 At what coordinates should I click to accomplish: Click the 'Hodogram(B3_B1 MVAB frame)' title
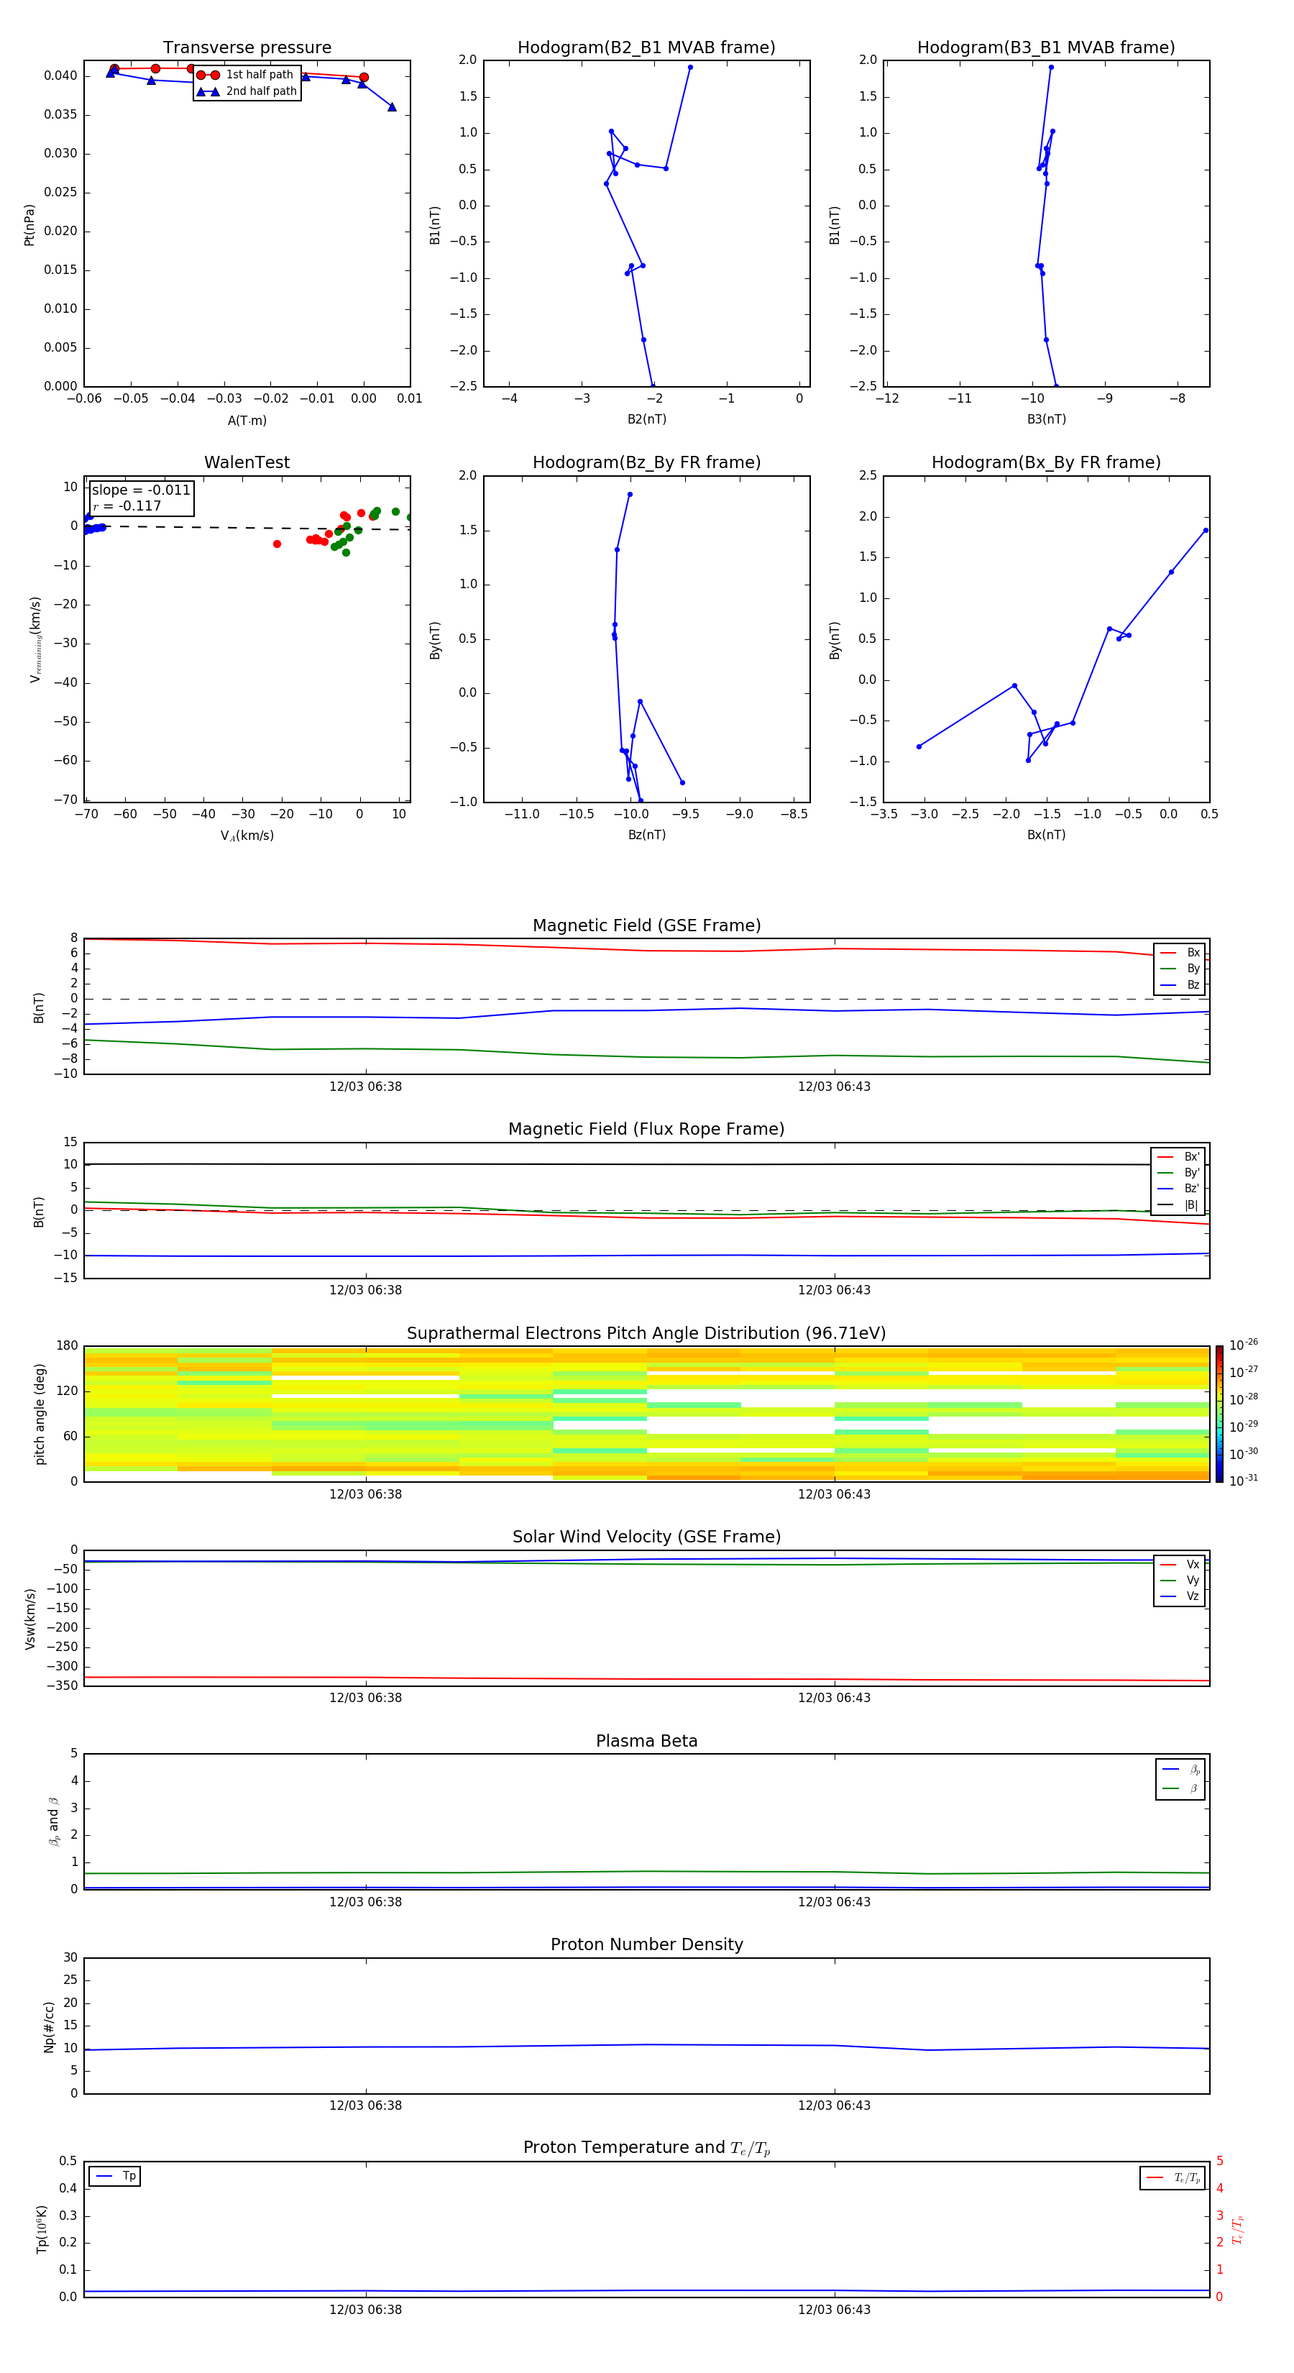click(x=1046, y=48)
